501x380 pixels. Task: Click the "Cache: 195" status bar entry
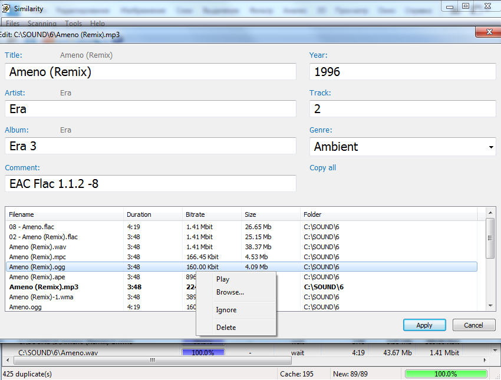(296, 374)
